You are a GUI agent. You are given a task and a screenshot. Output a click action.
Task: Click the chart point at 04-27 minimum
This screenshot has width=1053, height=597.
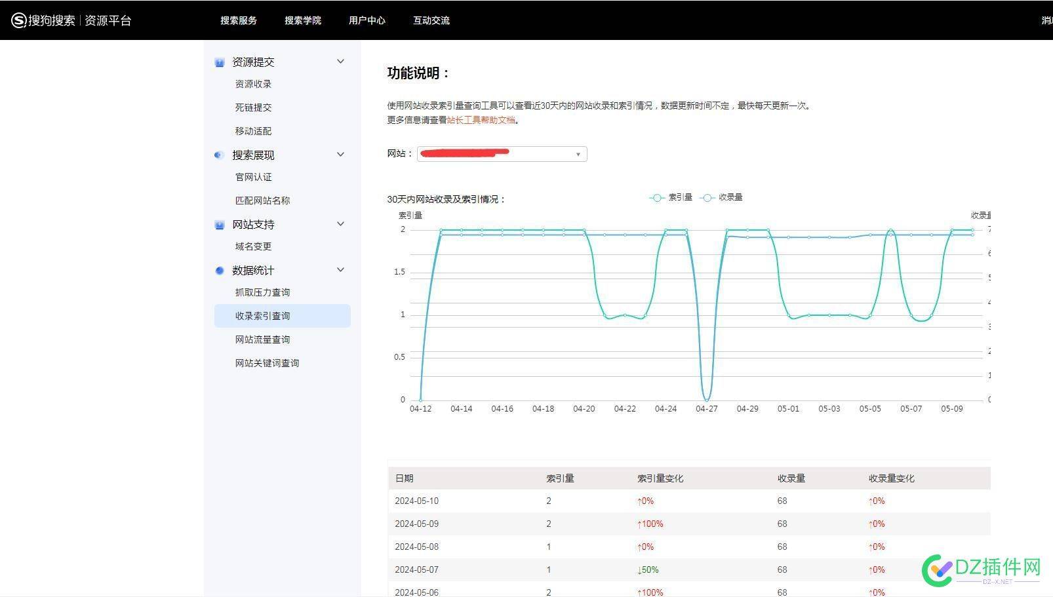[x=706, y=400]
